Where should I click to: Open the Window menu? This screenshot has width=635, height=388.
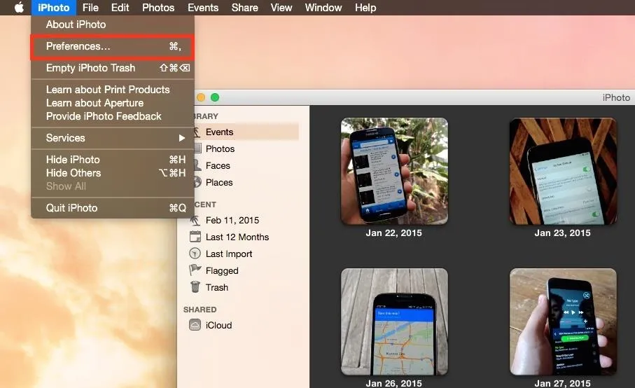tap(323, 8)
